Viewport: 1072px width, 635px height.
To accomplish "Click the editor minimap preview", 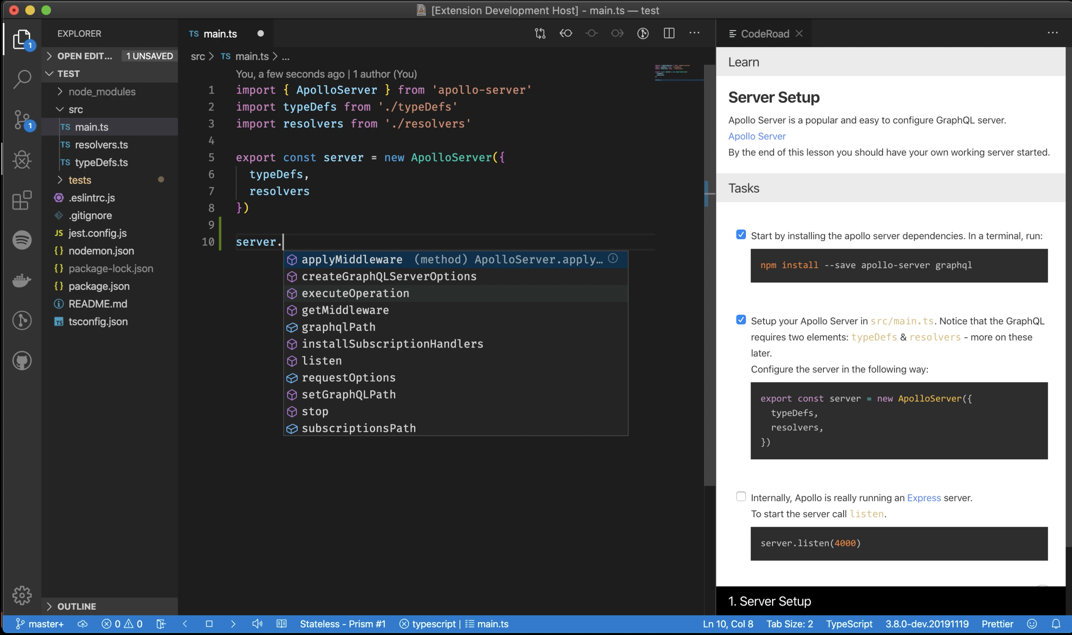I will (678, 72).
